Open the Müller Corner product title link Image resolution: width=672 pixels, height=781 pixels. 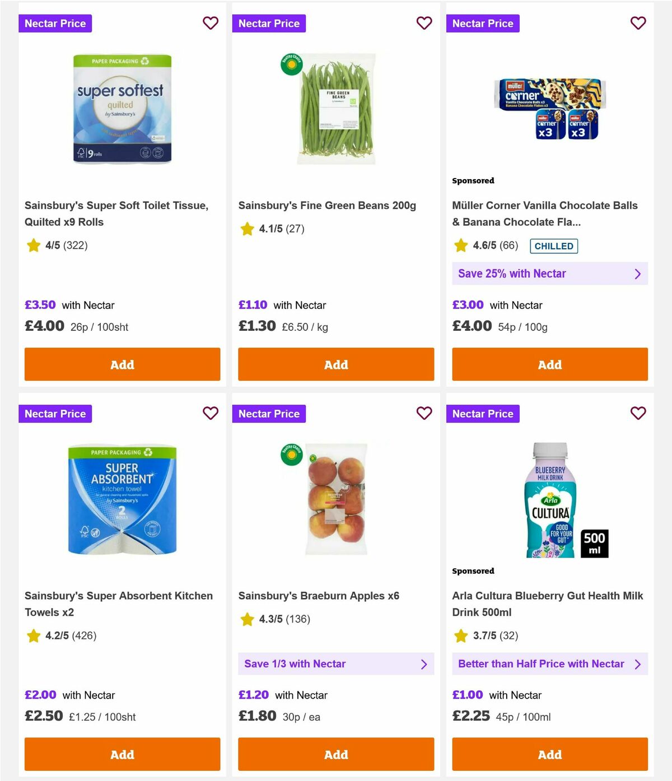tap(545, 214)
